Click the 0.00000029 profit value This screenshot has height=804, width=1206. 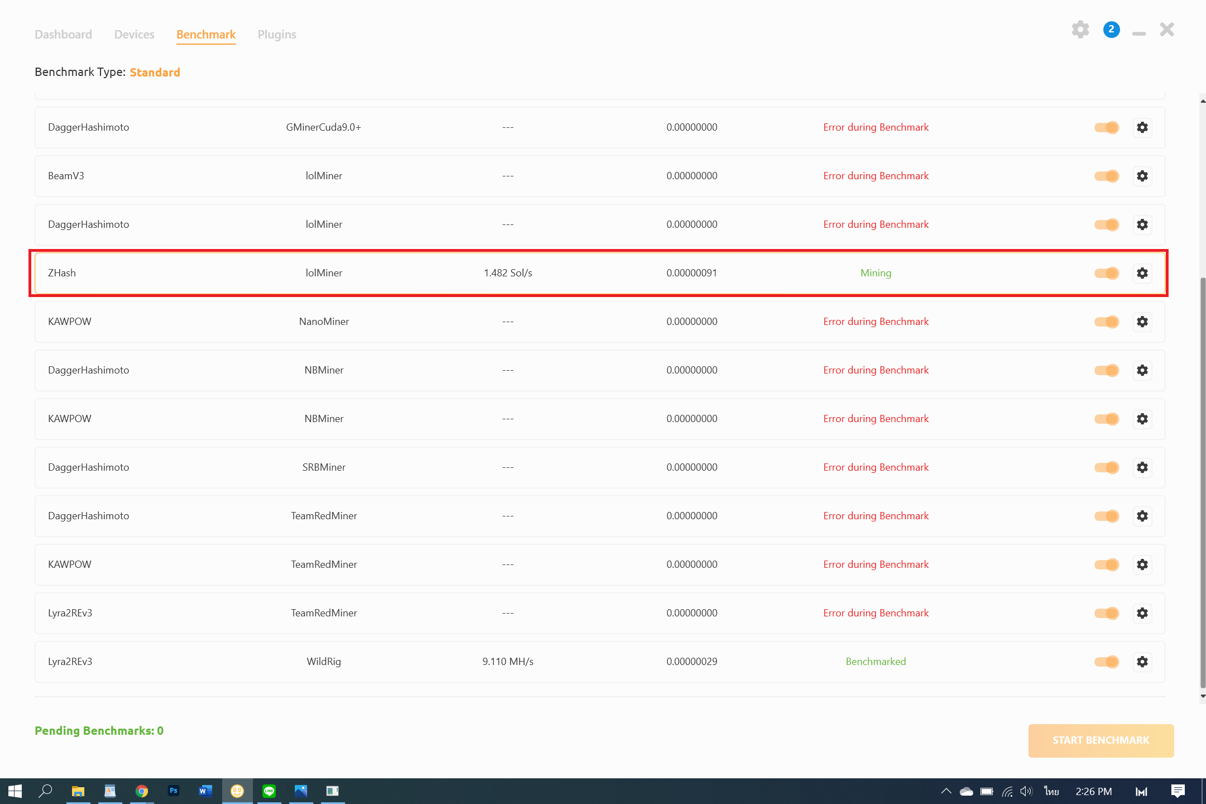692,662
